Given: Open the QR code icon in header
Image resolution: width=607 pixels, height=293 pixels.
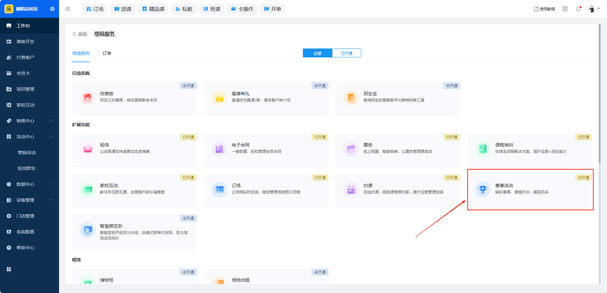Looking at the screenshot, I should click(565, 9).
